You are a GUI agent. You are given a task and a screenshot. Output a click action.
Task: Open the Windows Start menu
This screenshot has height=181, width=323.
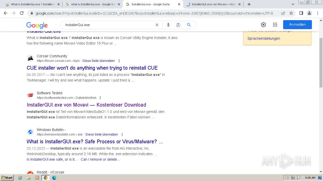pyautogui.click(x=7, y=178)
